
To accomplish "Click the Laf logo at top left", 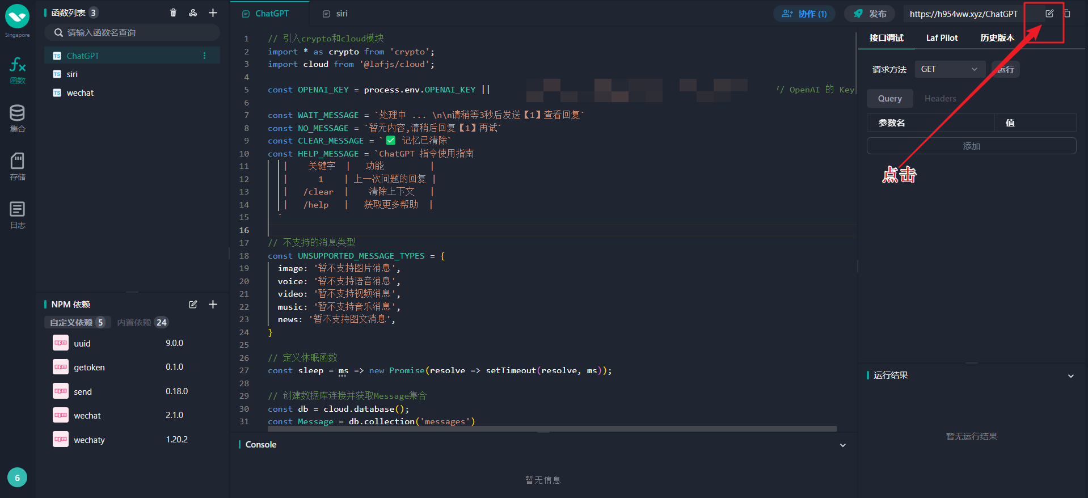I will point(17,16).
